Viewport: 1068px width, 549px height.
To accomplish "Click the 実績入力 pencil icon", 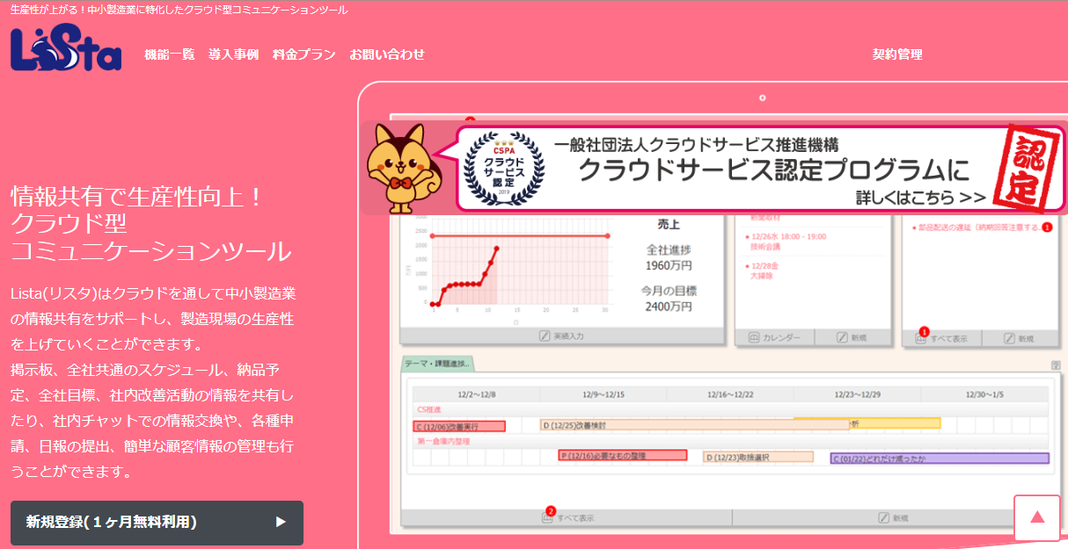I will tap(545, 336).
